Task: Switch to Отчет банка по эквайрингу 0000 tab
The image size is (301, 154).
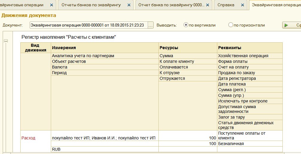Action: click(x=170, y=5)
